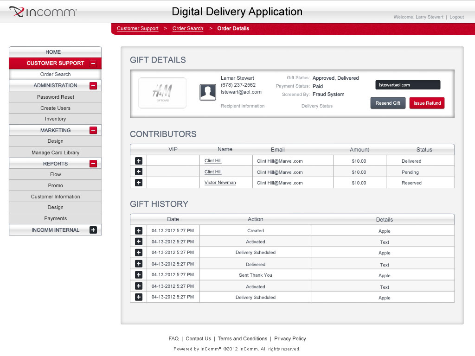Image resolution: width=475 pixels, height=356 pixels.
Task: Collapse the Administration menu section
Action: pos(93,86)
